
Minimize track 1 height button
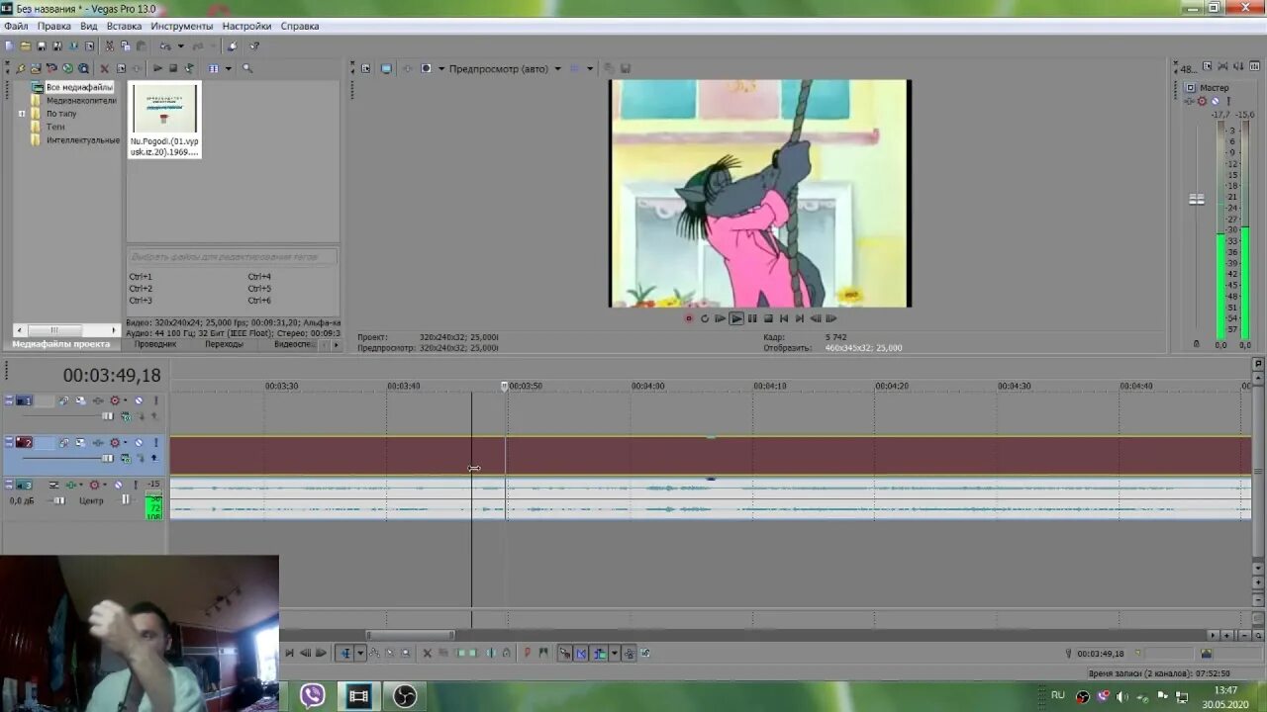pos(9,398)
